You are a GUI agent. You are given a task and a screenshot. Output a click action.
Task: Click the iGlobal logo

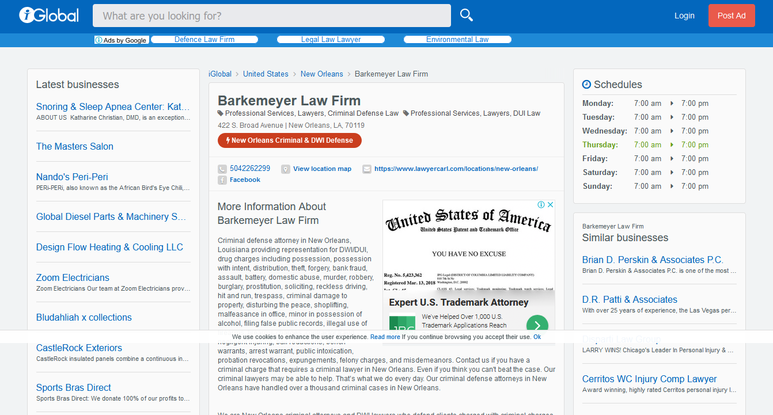(49, 16)
